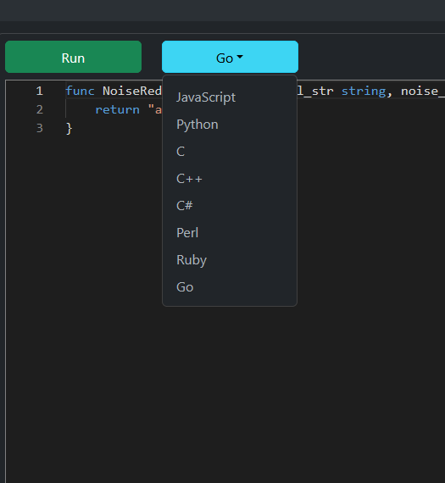Run the code with the green Run button
This screenshot has height=483, width=445.
point(74,57)
